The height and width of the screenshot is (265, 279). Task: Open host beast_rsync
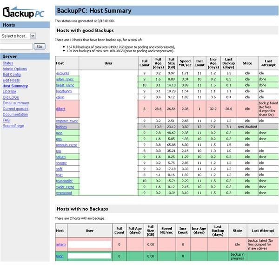(65, 85)
